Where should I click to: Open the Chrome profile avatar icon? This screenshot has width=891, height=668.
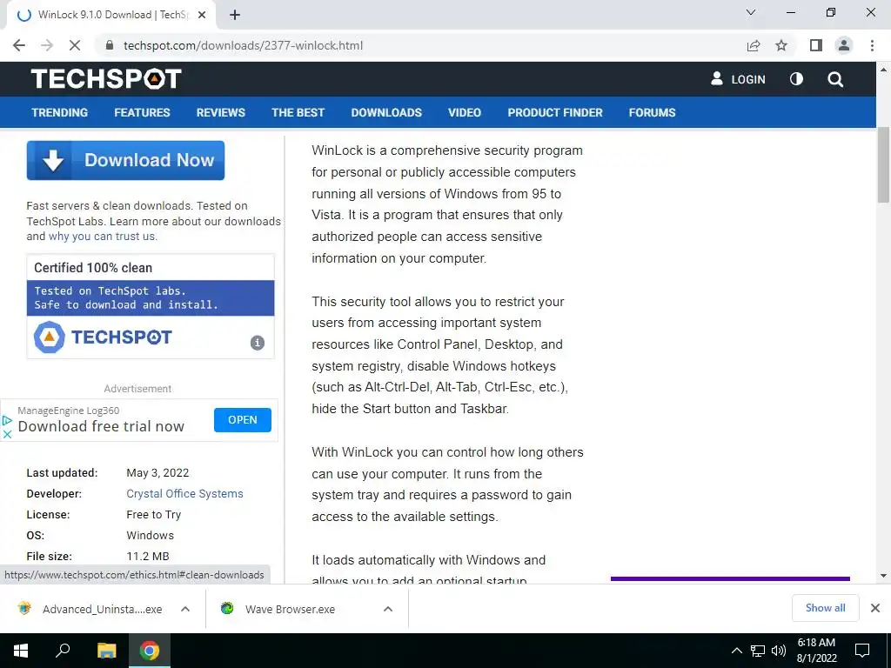point(844,45)
